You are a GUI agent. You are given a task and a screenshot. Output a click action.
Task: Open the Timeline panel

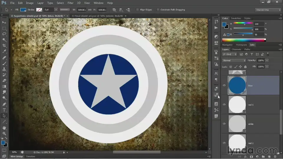tap(30, 156)
